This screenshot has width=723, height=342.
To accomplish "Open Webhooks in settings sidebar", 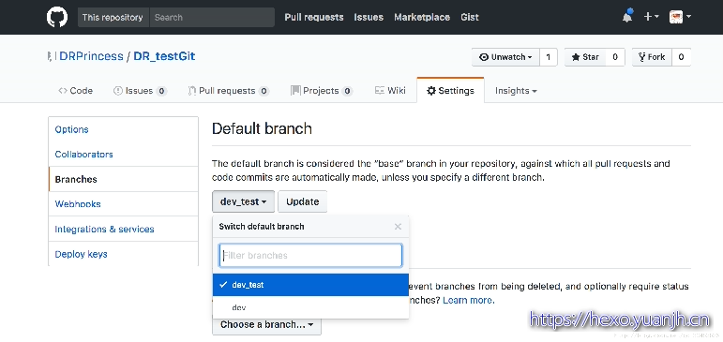I will (123, 204).
